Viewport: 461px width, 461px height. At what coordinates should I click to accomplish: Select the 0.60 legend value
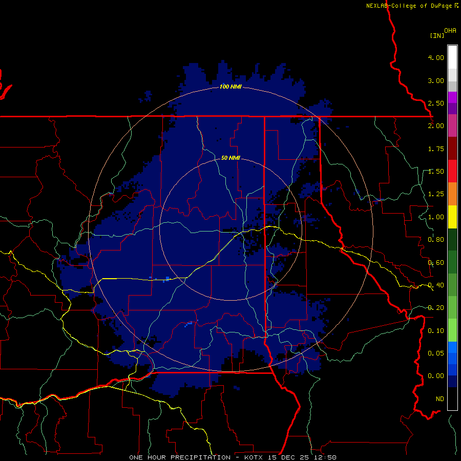pyautogui.click(x=436, y=263)
